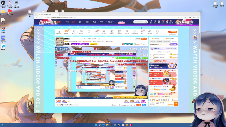Open taskbar Search
Image resolution: width=226 pixels, height=127 pixels.
tap(99, 125)
